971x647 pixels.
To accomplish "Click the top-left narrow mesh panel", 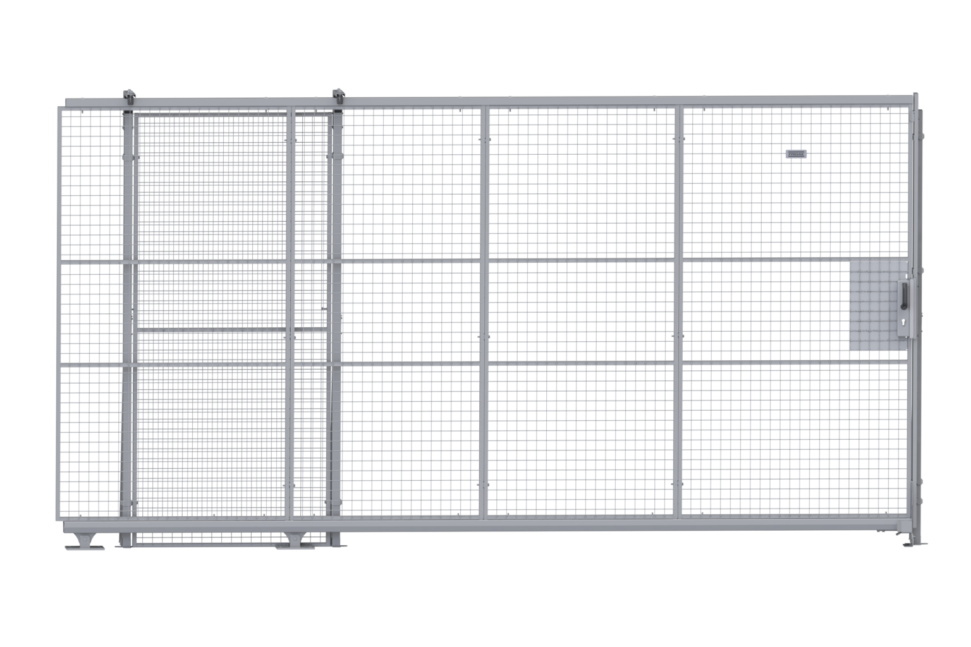I will coord(90,183).
